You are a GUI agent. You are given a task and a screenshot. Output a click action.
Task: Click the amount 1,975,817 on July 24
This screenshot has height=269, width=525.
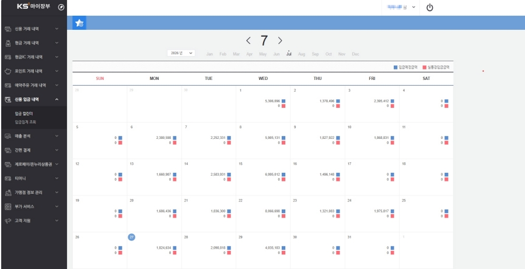coord(381,211)
